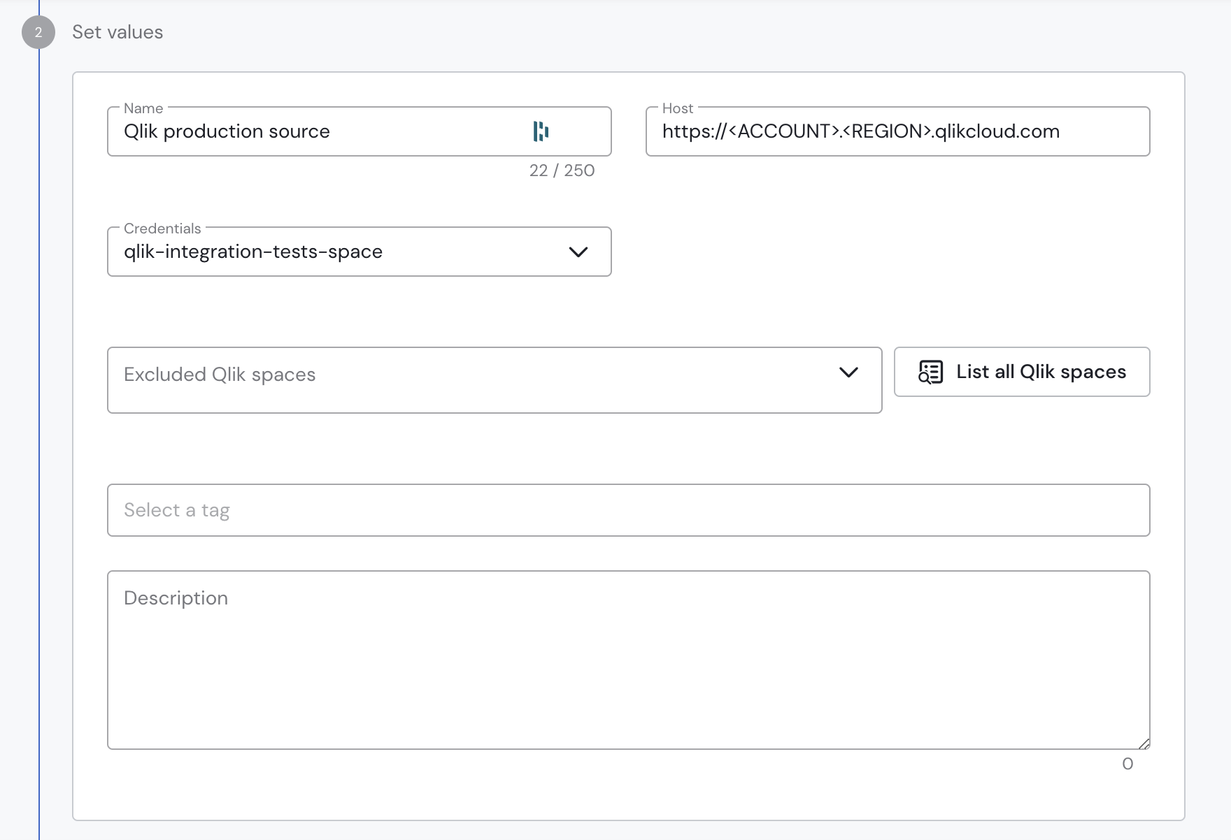Click the list icon on the List all Qlik spaces button
This screenshot has width=1231, height=840.
[x=930, y=372]
